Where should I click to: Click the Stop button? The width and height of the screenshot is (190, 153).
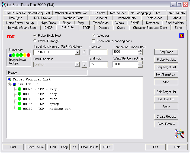pyautogui.click(x=166, y=82)
